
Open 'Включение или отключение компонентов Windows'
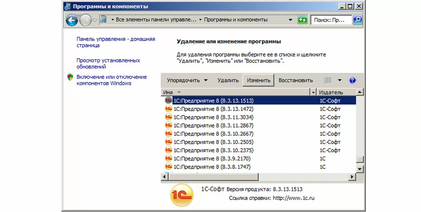[112, 80]
